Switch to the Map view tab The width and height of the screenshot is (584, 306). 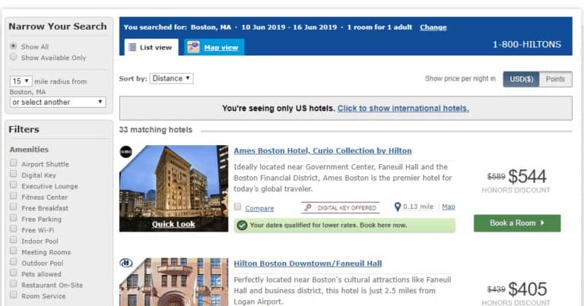pos(214,47)
